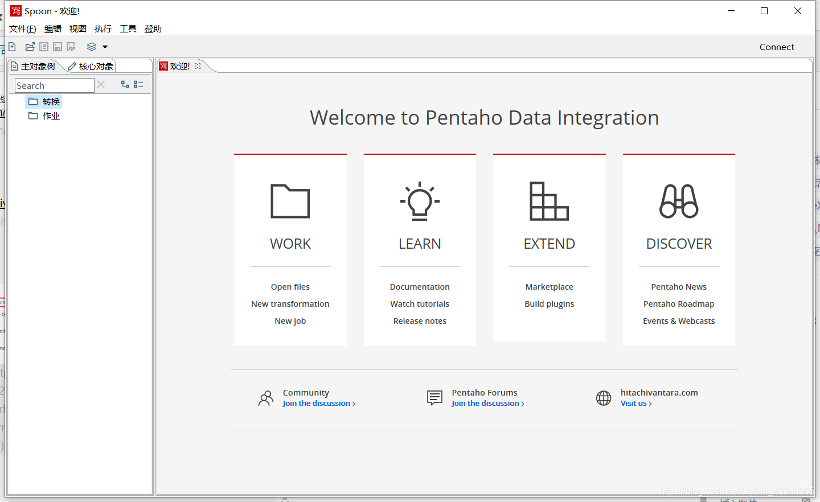
Task: Click the WORK folder icon
Action: [290, 201]
